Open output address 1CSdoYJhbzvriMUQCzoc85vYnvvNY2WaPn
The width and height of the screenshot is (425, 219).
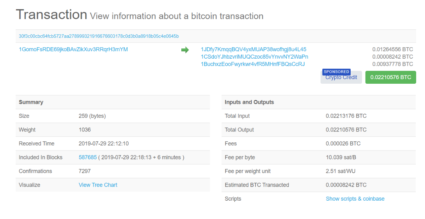click(x=254, y=57)
